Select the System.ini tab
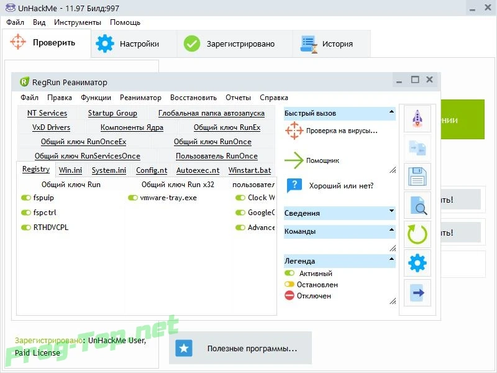 109,170
